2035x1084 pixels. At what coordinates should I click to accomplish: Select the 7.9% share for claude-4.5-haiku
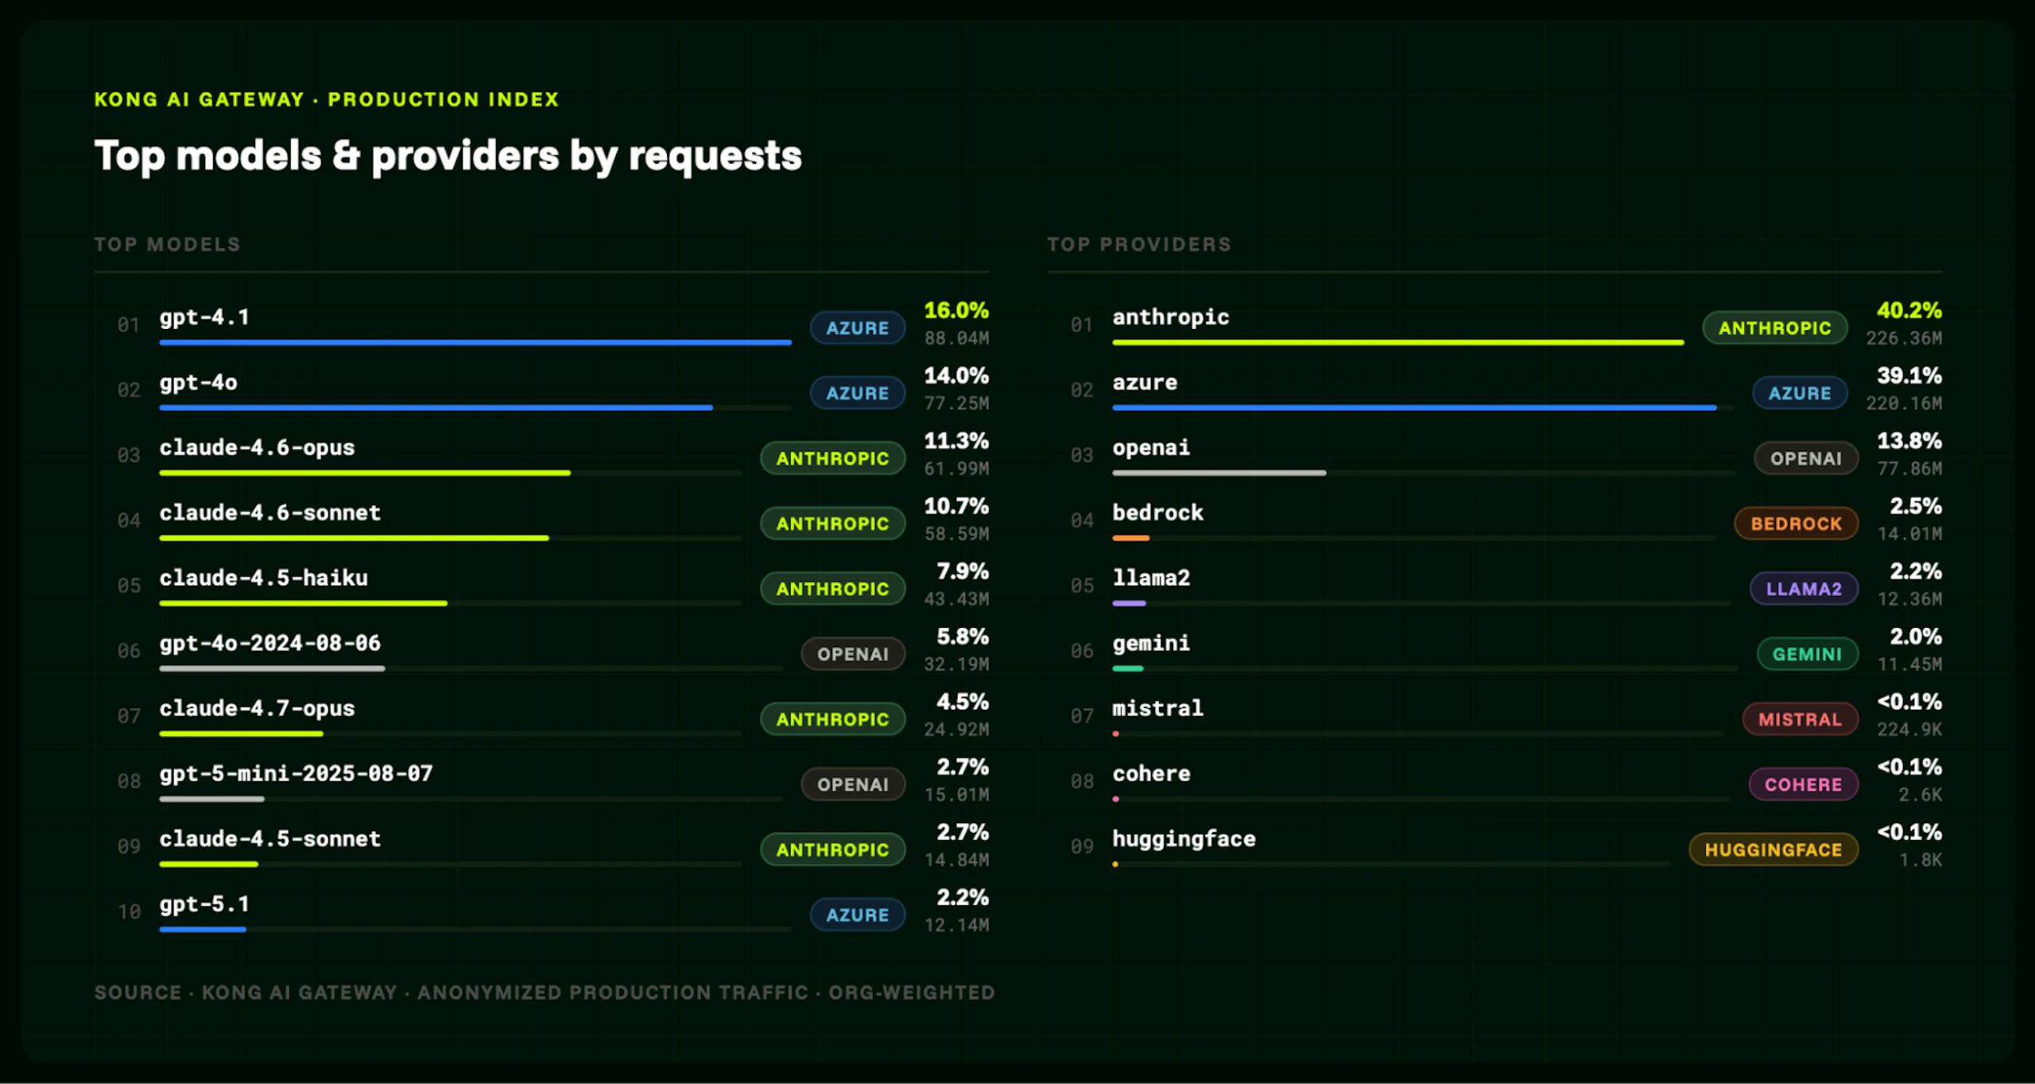[963, 571]
